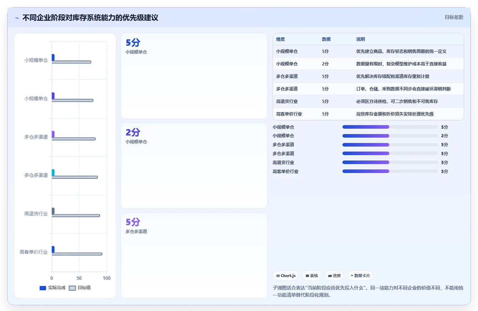Click the 说明 table column header
Screen dimensions: 478x311
point(361,39)
